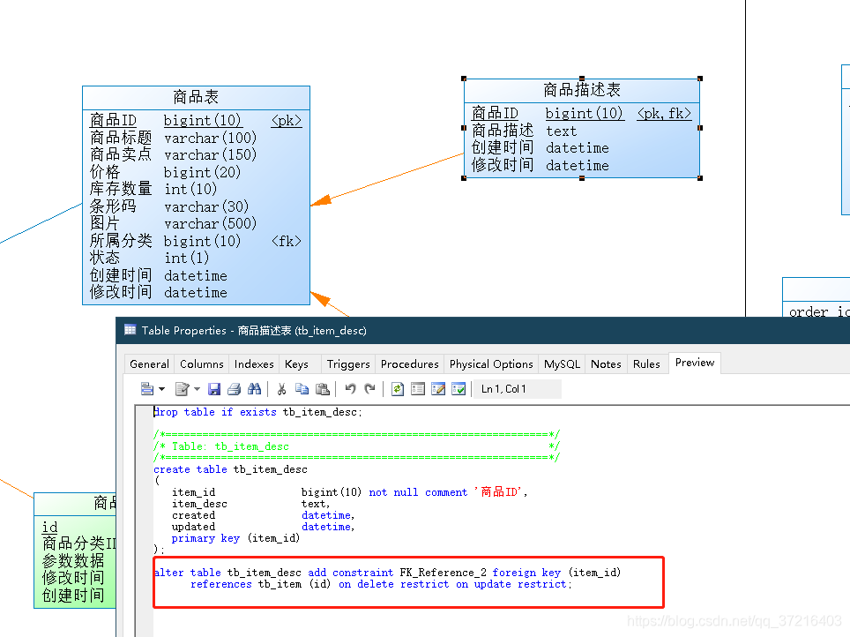Click the 商品卖点 varchar(150) column row
Screen dimensions: 850x637
(x=173, y=154)
